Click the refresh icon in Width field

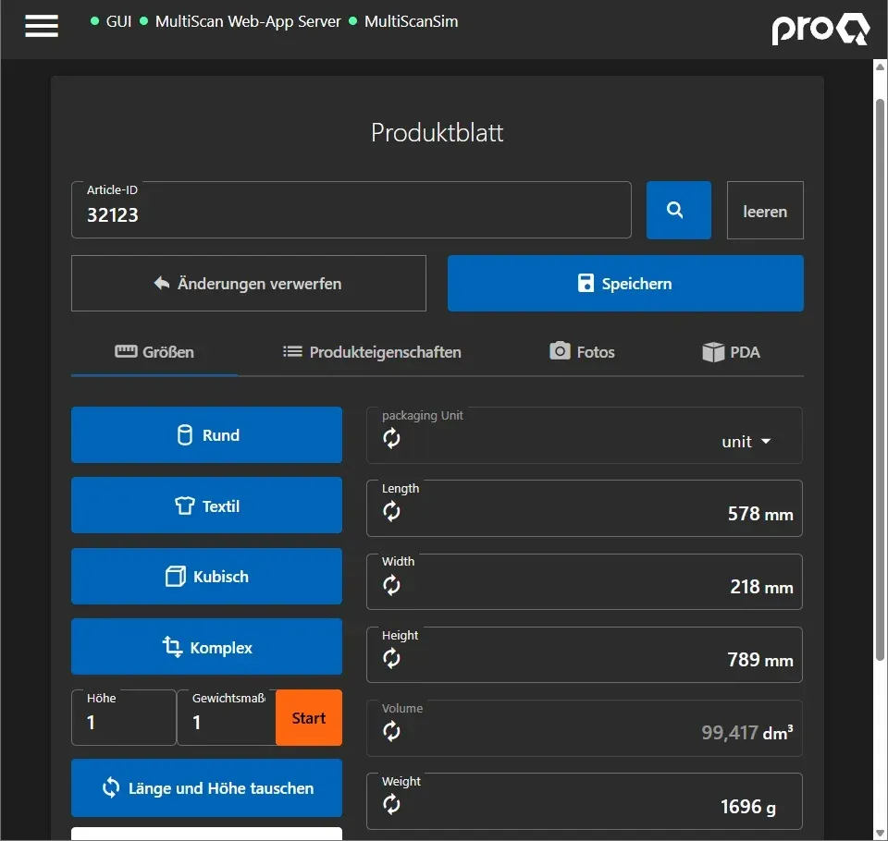391,585
